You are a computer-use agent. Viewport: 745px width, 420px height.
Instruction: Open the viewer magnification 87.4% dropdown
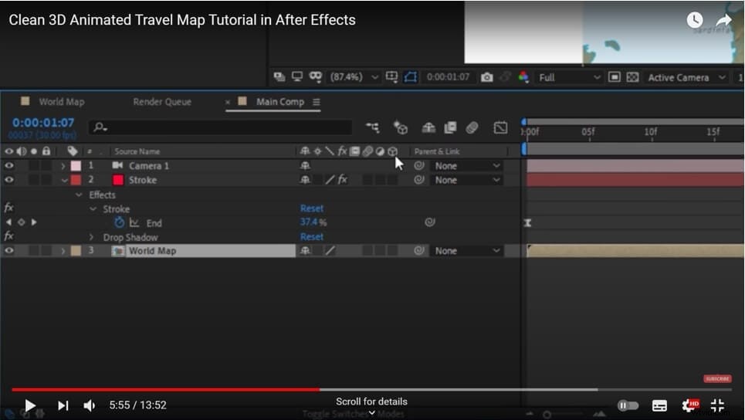click(x=355, y=77)
